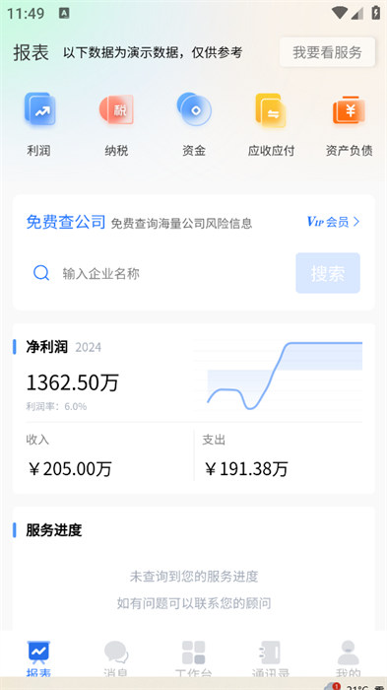Open the VIP 会员 membership link
Screen dimensions: 387x690
click(x=334, y=222)
